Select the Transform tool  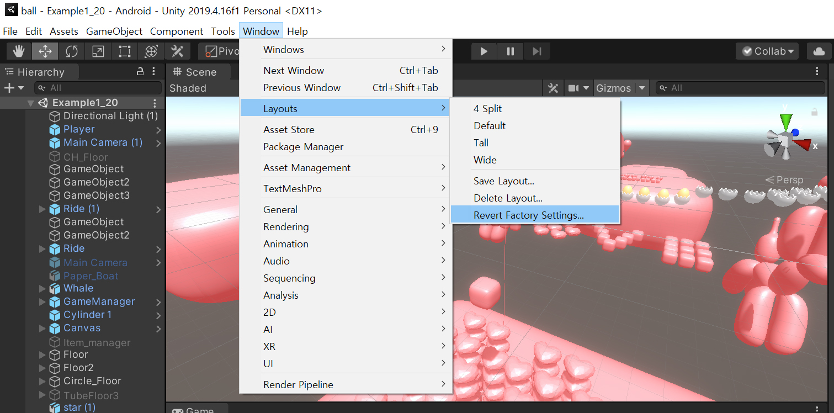tap(151, 51)
